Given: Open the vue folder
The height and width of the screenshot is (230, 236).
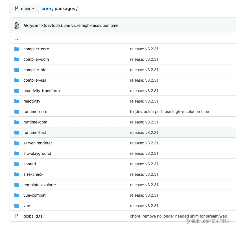Looking at the screenshot, I should pyautogui.click(x=27, y=206).
